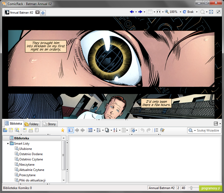Click the new list icon in library toolbar
The height and width of the screenshot is (193, 224).
coord(11,130)
